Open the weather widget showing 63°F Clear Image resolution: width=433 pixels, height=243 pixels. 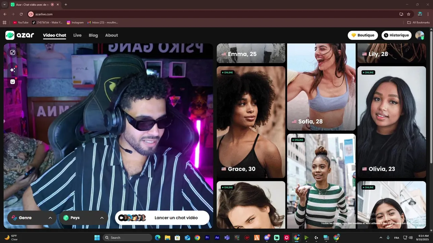click(x=11, y=238)
